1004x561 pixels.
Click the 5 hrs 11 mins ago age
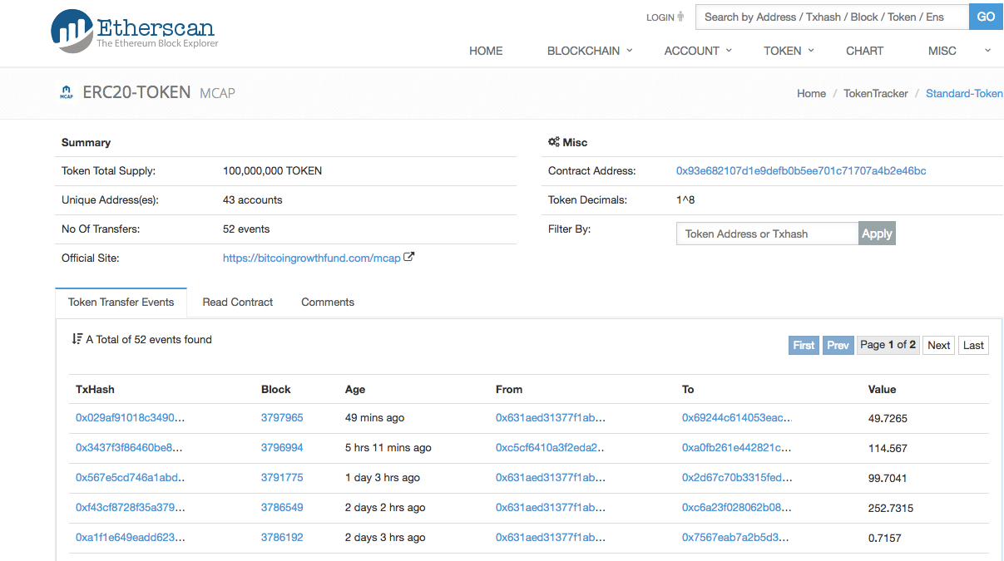point(388,448)
